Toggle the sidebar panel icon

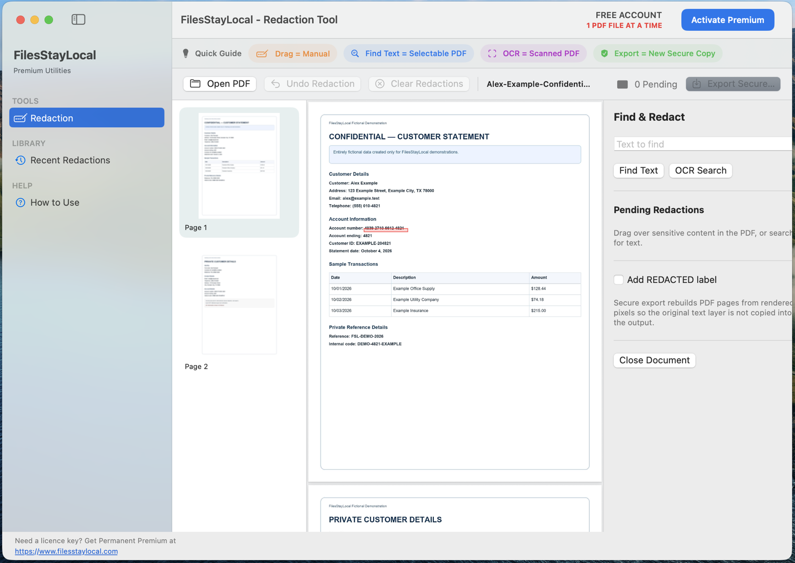click(79, 19)
